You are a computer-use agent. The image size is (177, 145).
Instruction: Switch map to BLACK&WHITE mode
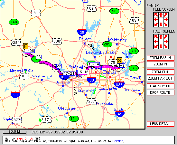[160, 86]
